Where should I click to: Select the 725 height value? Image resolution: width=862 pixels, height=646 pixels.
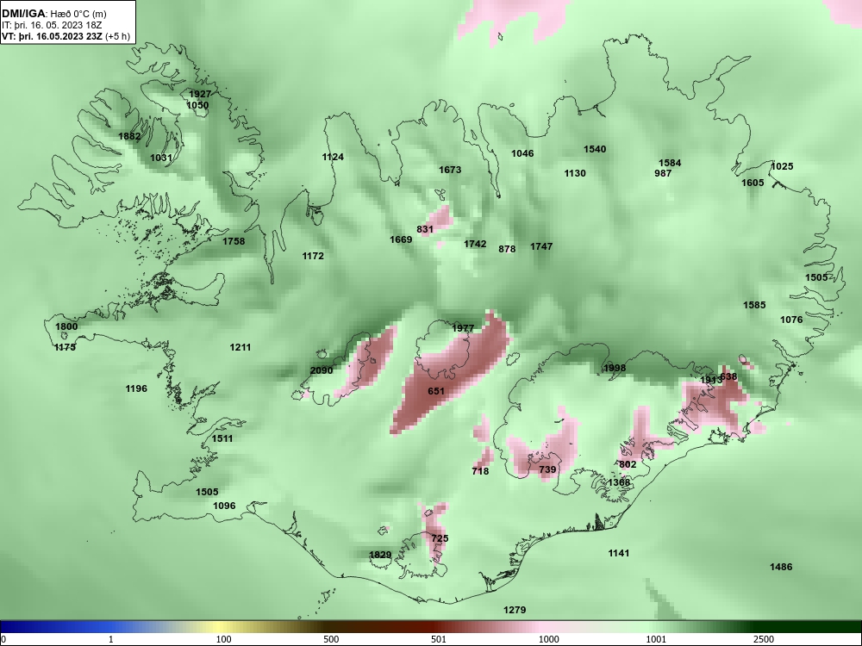[440, 538]
